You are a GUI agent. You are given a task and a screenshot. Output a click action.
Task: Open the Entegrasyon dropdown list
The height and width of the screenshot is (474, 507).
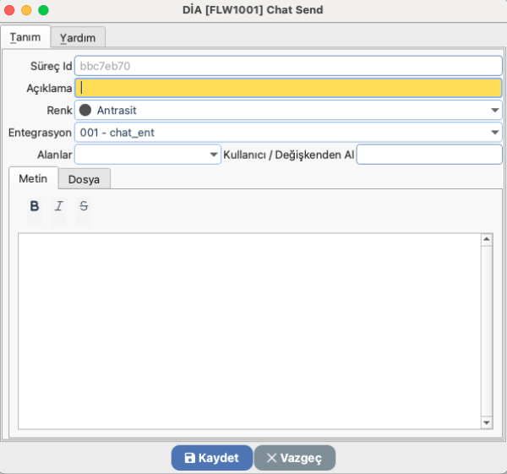pos(494,133)
